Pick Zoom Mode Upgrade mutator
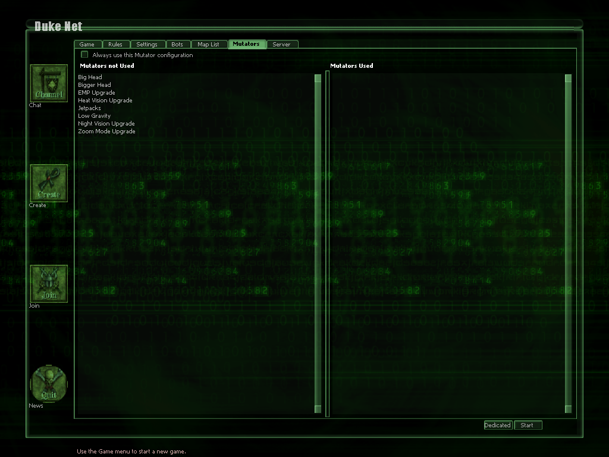Screen dimensions: 609x457 [x=107, y=132]
